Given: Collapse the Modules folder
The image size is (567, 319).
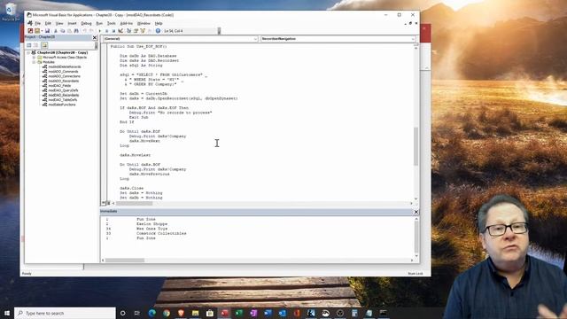Looking at the screenshot, I should tap(34, 62).
